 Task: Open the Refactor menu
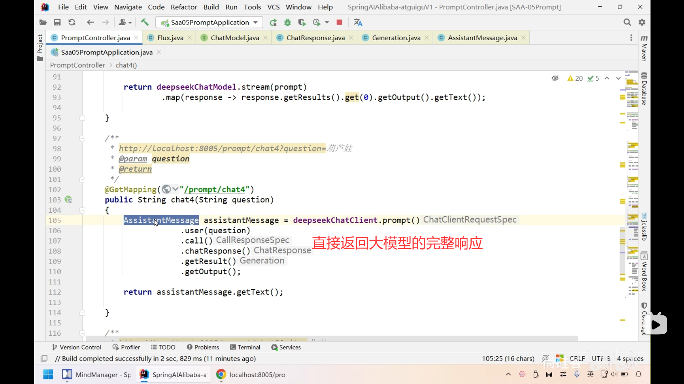pos(183,7)
